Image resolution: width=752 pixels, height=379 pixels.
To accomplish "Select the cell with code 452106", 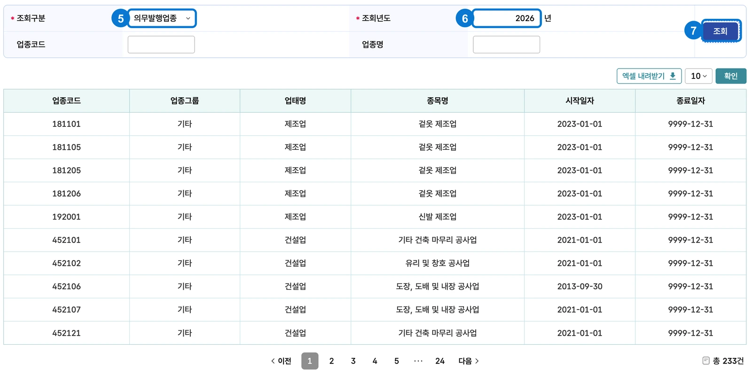I will click(x=66, y=286).
